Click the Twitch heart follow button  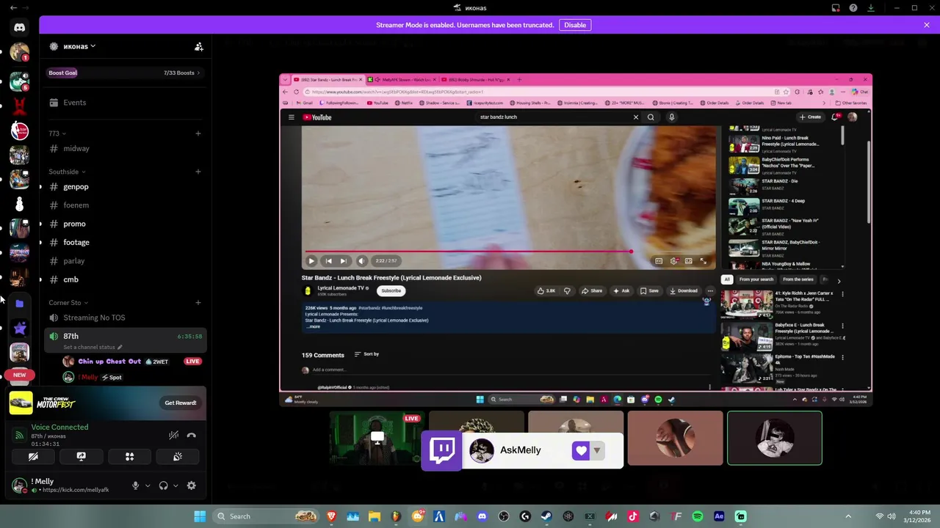(581, 451)
